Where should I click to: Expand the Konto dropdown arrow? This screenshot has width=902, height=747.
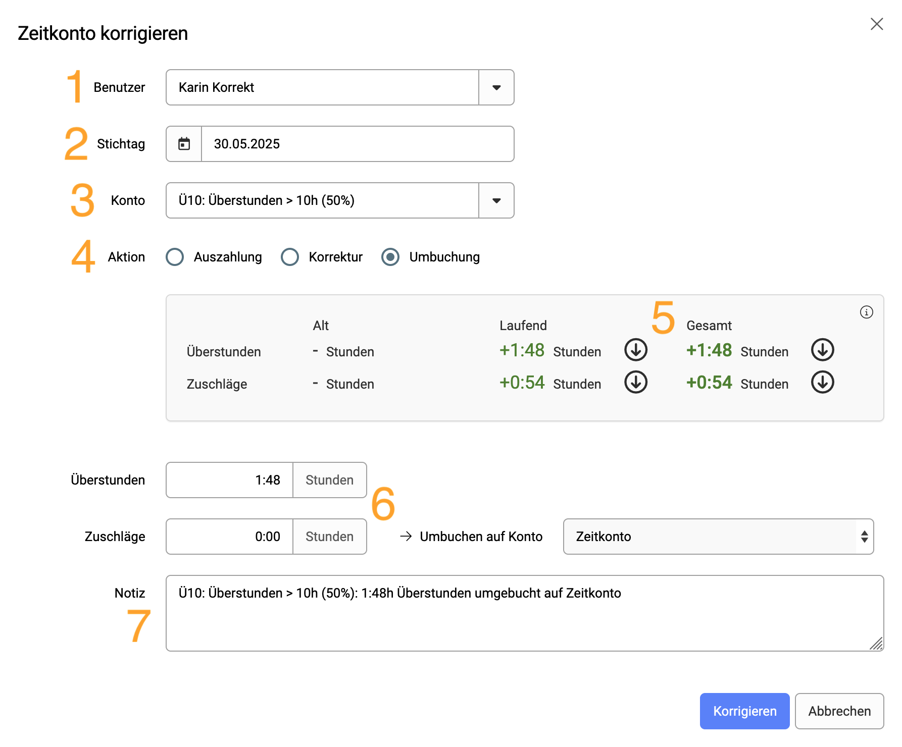(496, 200)
